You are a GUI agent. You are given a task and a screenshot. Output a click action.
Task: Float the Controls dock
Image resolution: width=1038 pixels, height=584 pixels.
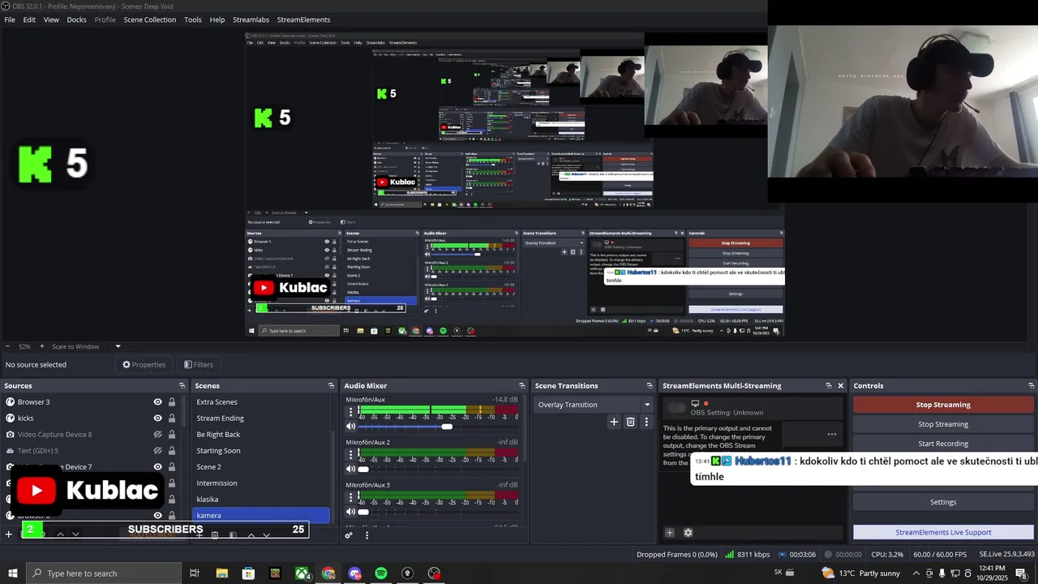pyautogui.click(x=1031, y=385)
